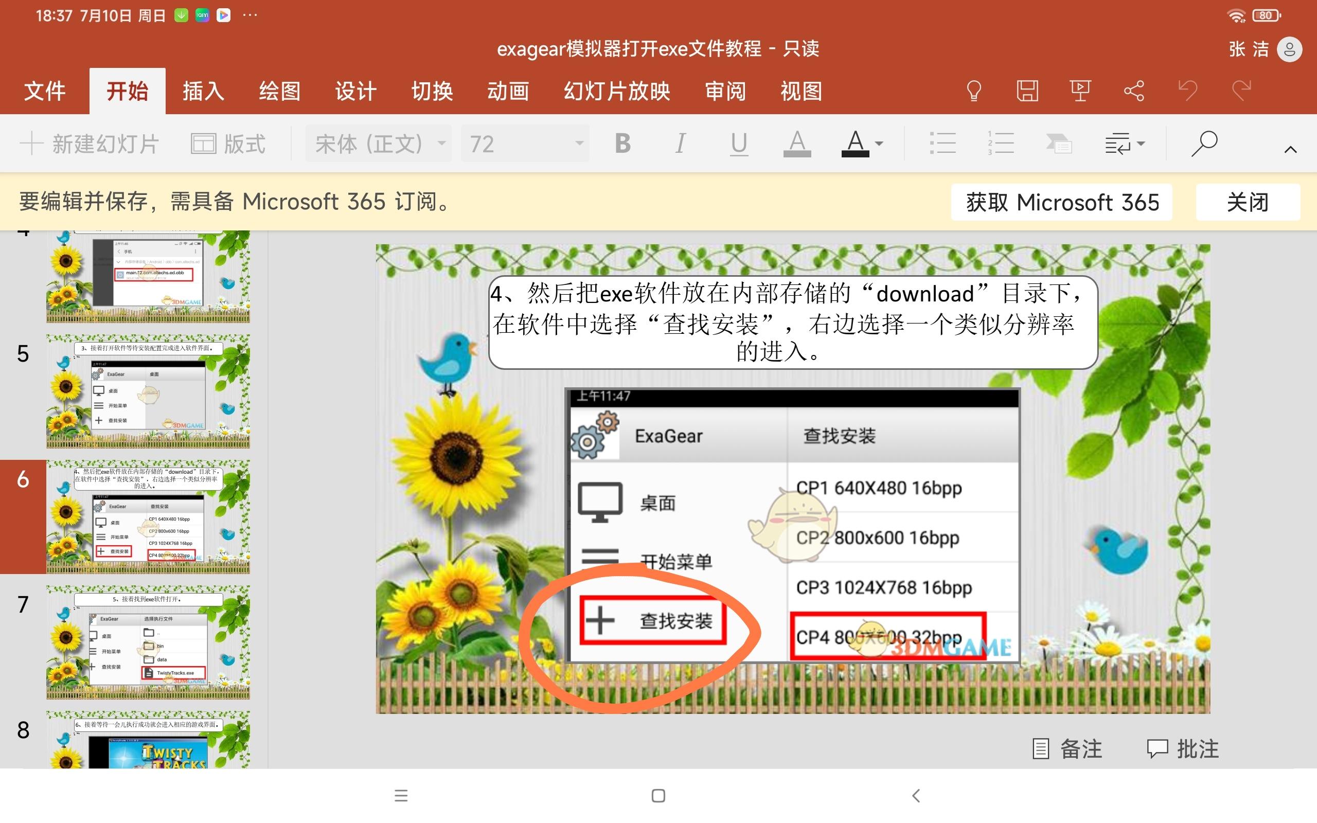Tap the Android home button
The width and height of the screenshot is (1317, 823).
pos(658,796)
